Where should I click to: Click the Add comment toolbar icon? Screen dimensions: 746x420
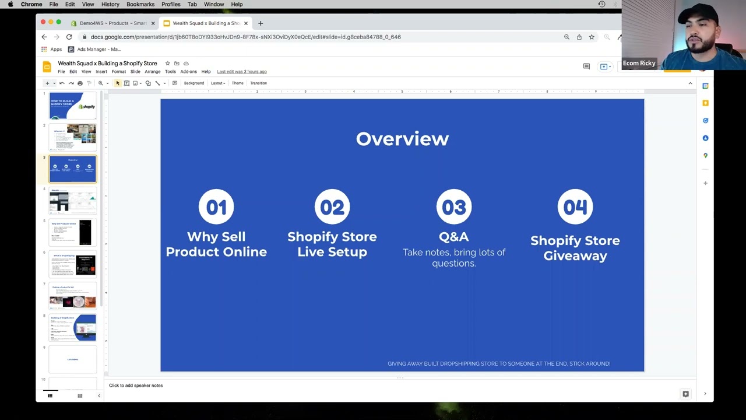pos(175,83)
